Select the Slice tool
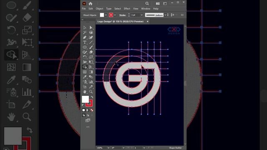This screenshot has height=150, width=267. coord(91,87)
